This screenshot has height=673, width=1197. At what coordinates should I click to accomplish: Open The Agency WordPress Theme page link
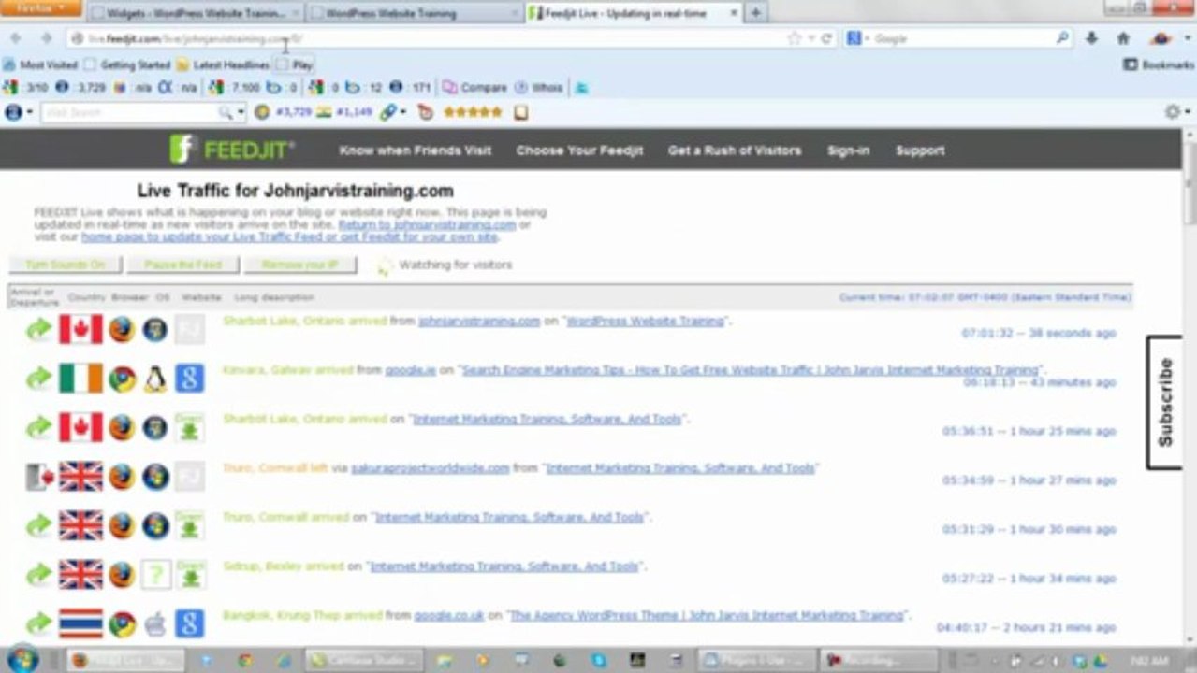(707, 616)
